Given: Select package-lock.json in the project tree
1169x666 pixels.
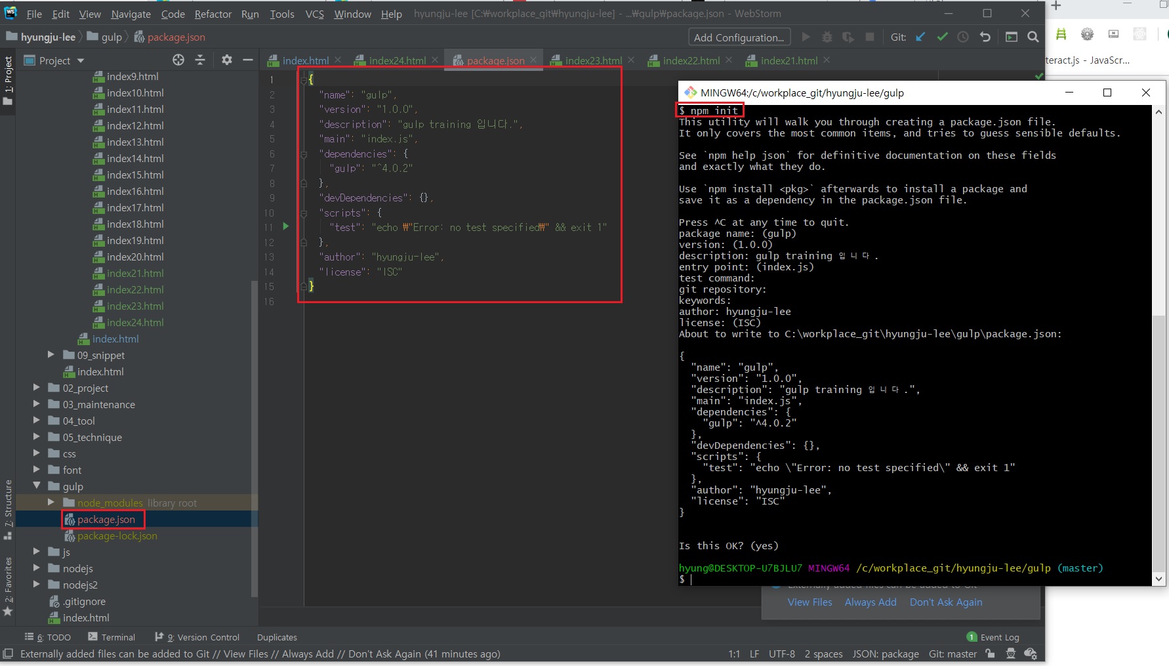Looking at the screenshot, I should tap(117, 536).
